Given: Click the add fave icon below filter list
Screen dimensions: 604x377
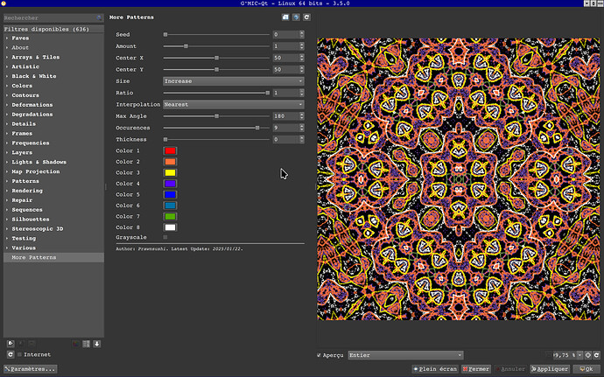Looking at the screenshot, I should (10, 344).
